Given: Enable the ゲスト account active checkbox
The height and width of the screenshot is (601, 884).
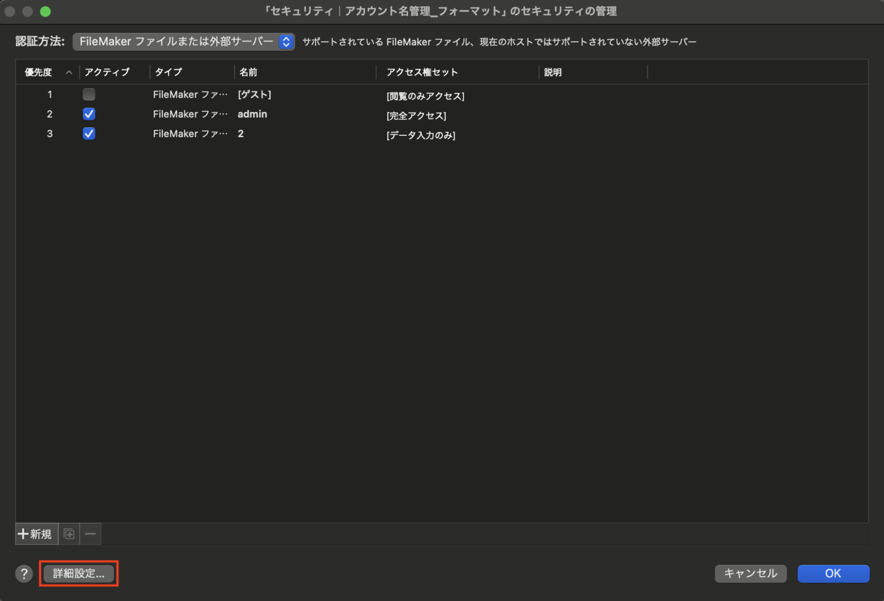Looking at the screenshot, I should [89, 94].
